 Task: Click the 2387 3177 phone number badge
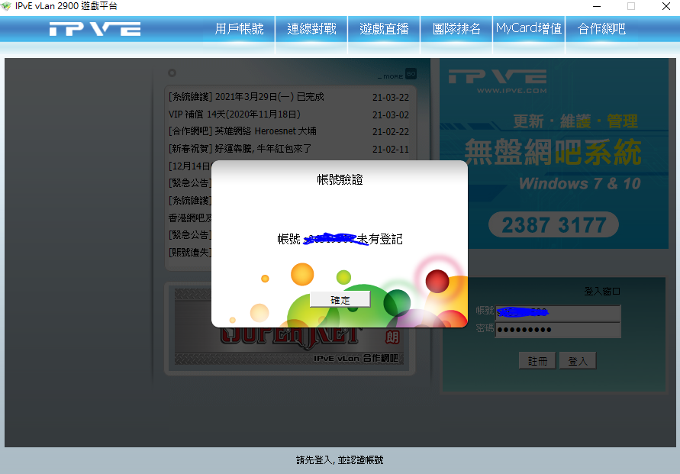pos(553,224)
